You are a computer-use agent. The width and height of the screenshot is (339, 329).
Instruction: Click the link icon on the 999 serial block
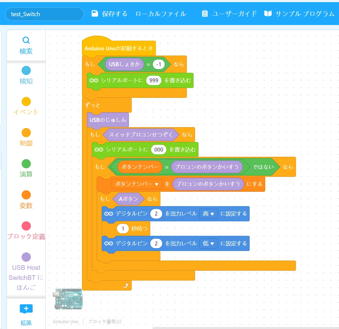pyautogui.click(x=94, y=80)
